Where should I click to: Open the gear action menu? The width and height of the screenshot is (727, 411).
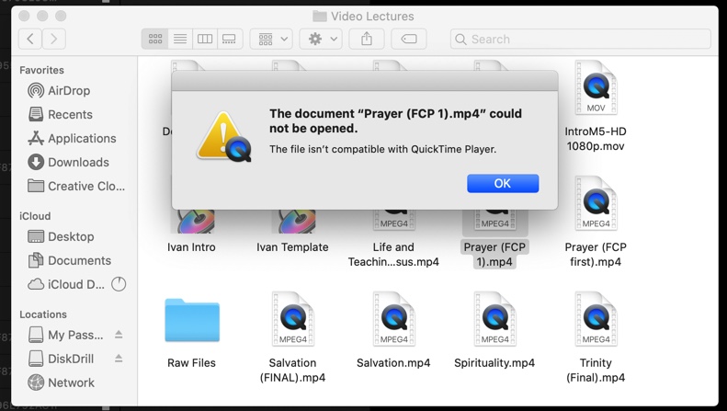pyautogui.click(x=321, y=39)
